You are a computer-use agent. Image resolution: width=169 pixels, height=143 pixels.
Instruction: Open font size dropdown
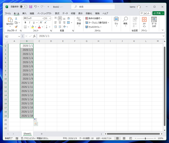[x=50, y=18]
